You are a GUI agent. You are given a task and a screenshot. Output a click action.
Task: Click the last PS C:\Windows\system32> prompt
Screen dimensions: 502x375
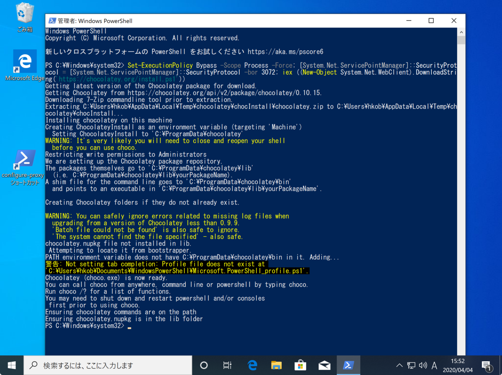point(85,326)
